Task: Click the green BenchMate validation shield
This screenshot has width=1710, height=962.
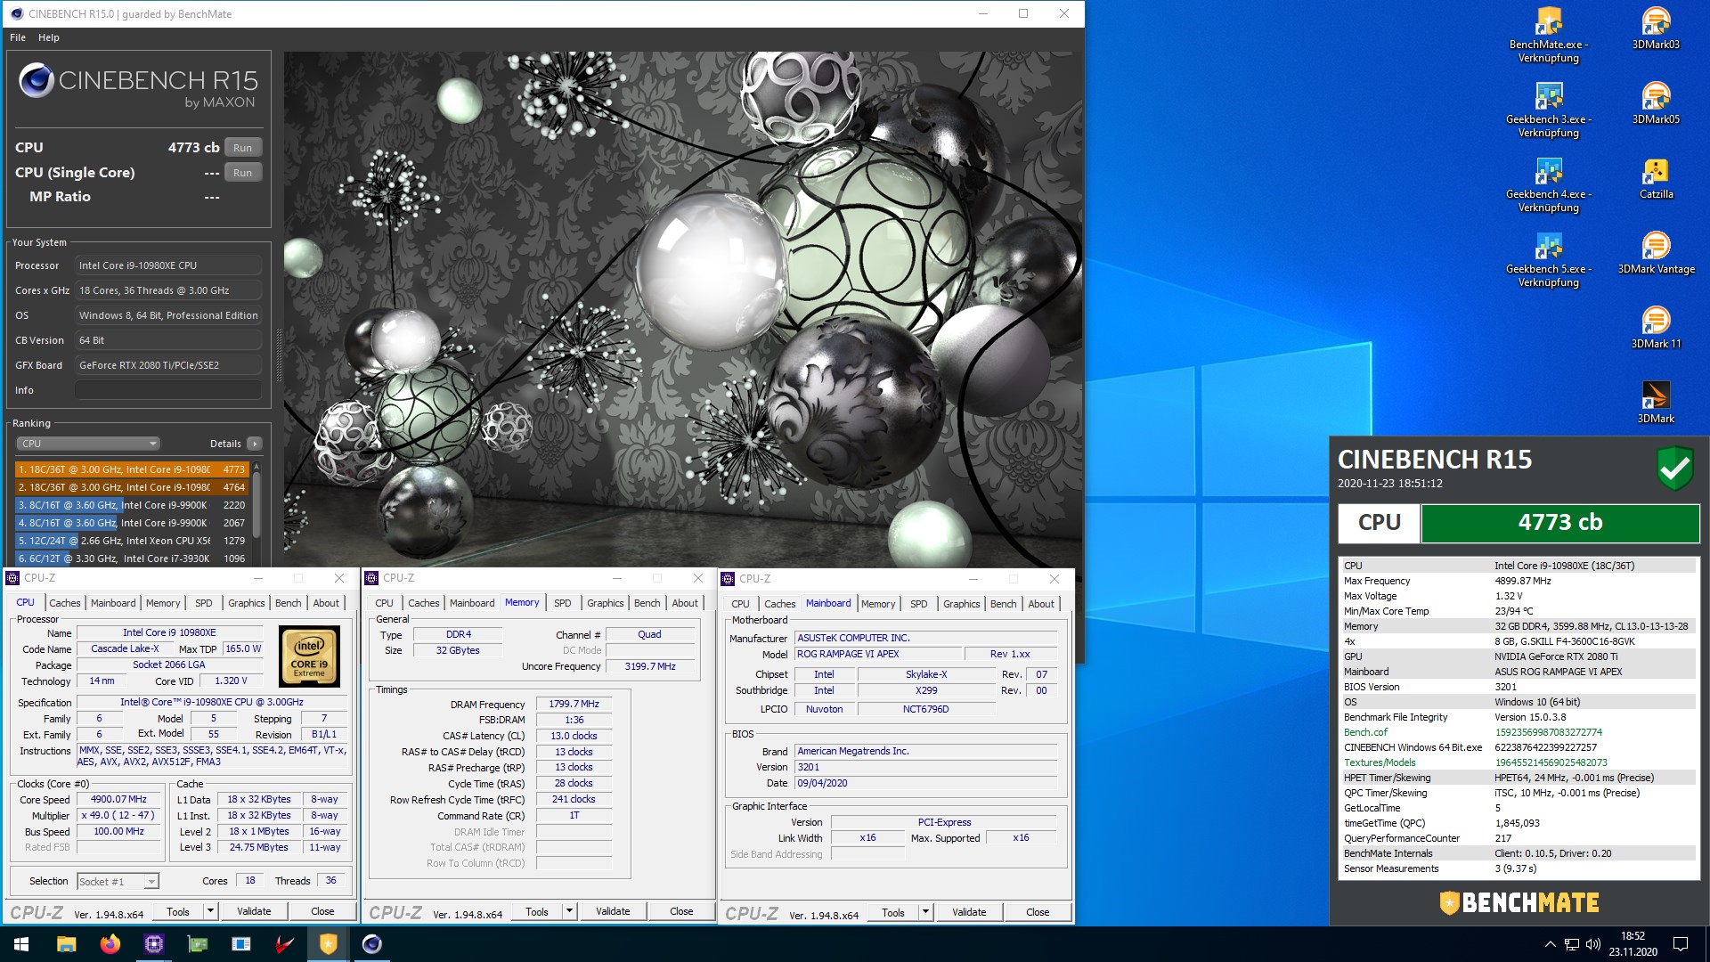Action: point(1674,468)
